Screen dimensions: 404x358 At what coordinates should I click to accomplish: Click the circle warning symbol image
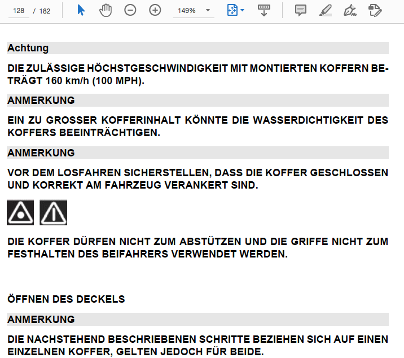pos(20,212)
